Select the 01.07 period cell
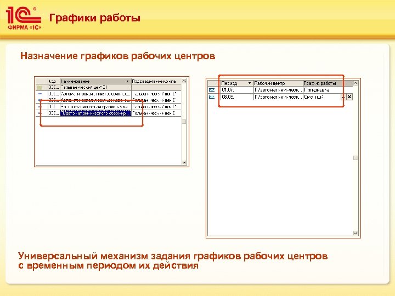The image size is (395, 296). pyautogui.click(x=237, y=90)
